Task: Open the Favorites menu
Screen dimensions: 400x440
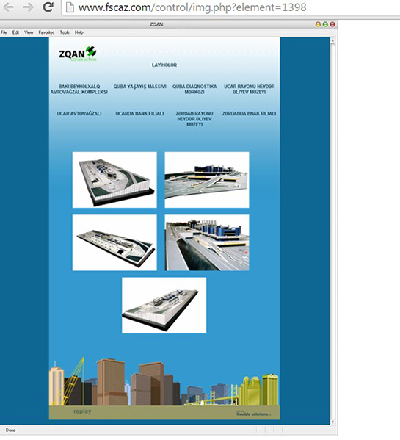Action: 46,32
